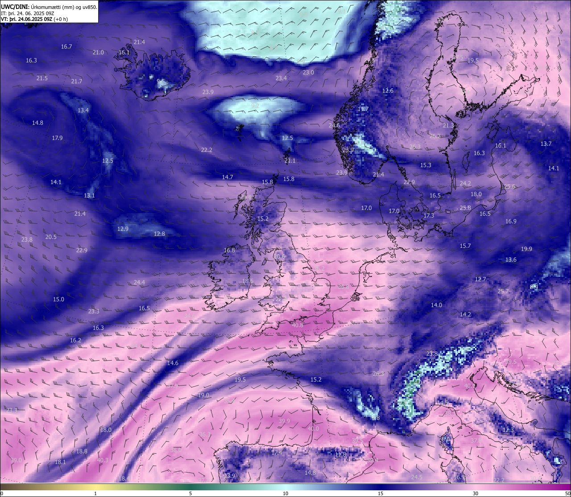This screenshot has width=571, height=497.
Task: Click the map value 18.1
Action: point(60,462)
